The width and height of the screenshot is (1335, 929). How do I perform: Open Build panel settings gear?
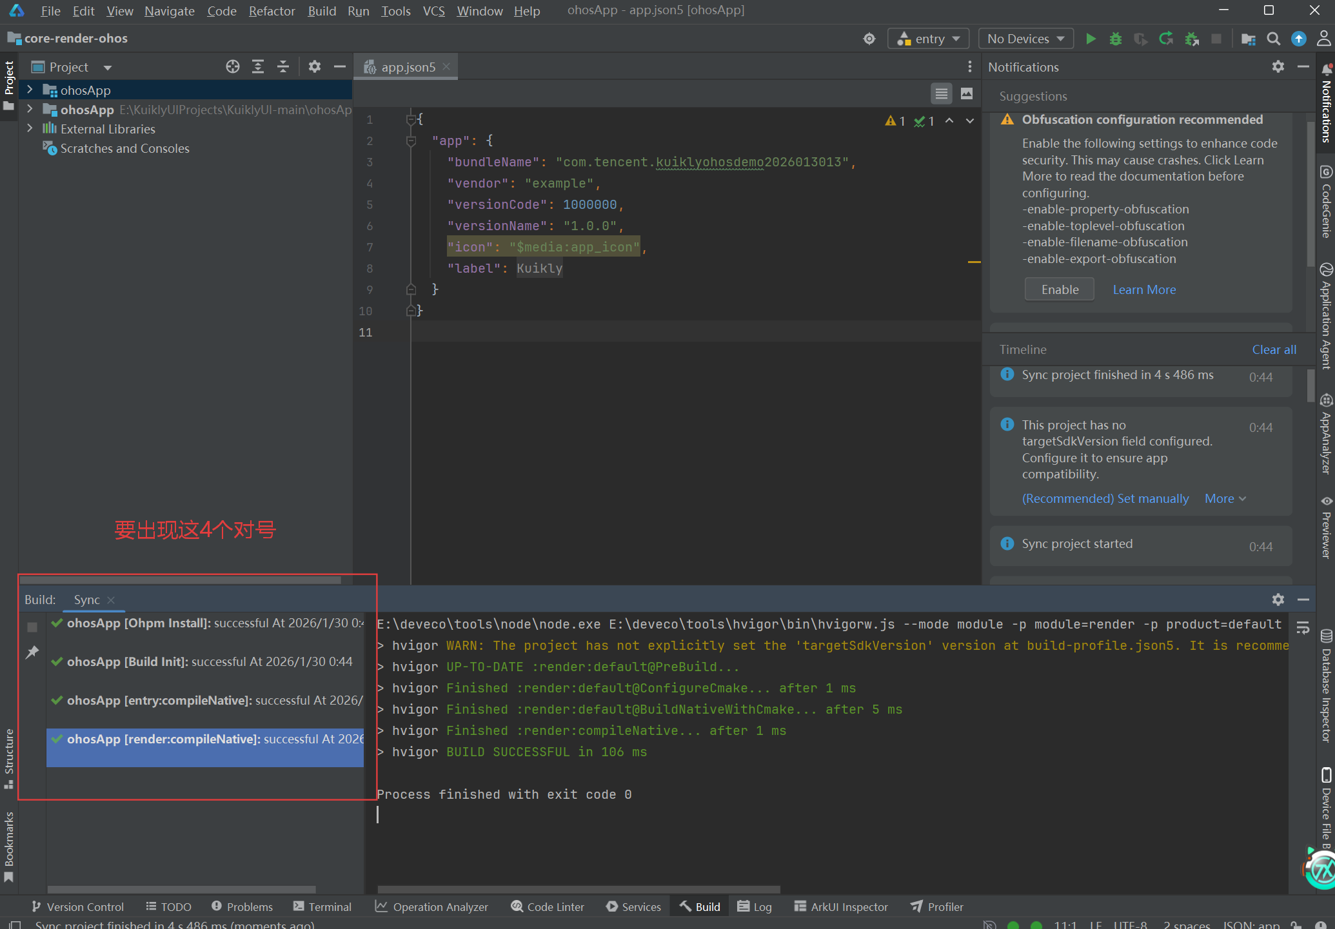click(1278, 600)
